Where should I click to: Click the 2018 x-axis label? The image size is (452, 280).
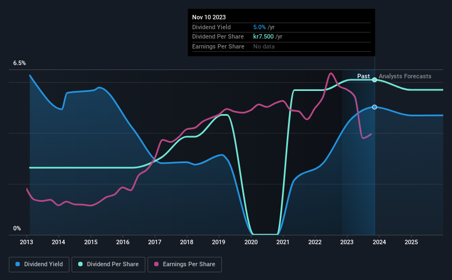pos(187,242)
